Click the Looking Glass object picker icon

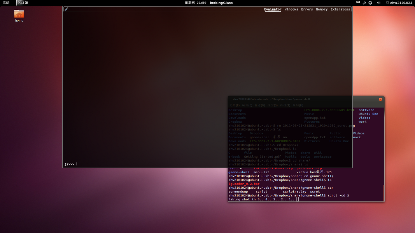(67, 9)
